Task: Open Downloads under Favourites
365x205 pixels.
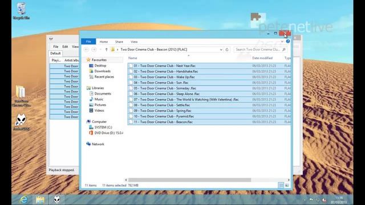Action: [x=100, y=71]
